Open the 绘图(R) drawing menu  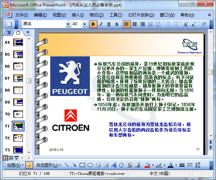pos(15,165)
